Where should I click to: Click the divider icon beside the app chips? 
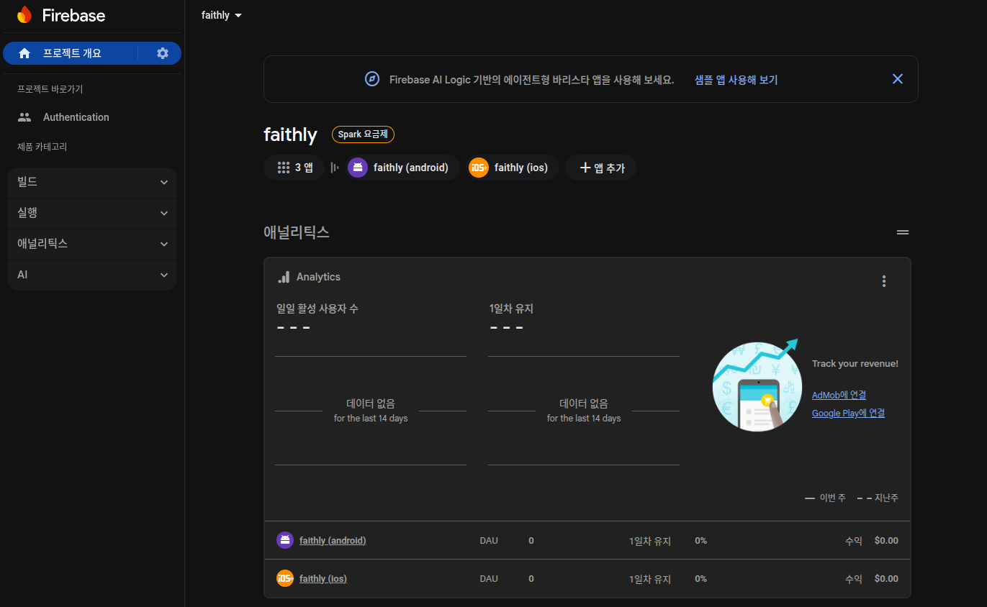pyautogui.click(x=334, y=168)
